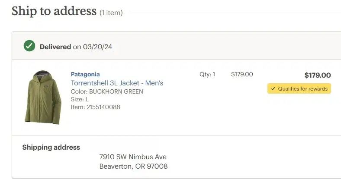Click the Ship to address heading
This screenshot has height=179, width=341.
coord(54,11)
